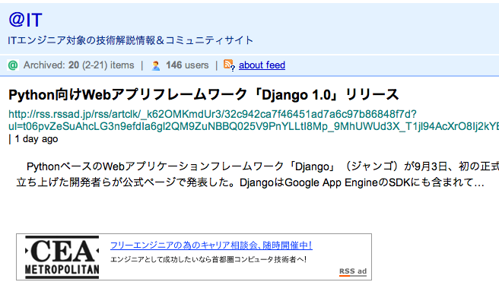
Task: Open the rss.rssad.jp article URL
Action: pyautogui.click(x=253, y=120)
